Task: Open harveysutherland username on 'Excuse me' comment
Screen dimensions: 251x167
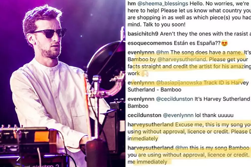Action: (150, 124)
